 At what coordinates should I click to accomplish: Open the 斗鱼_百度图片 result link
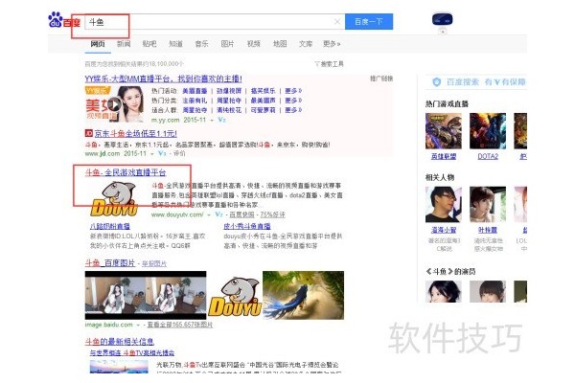[x=110, y=263]
